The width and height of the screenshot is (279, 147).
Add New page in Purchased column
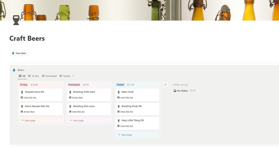89,120
